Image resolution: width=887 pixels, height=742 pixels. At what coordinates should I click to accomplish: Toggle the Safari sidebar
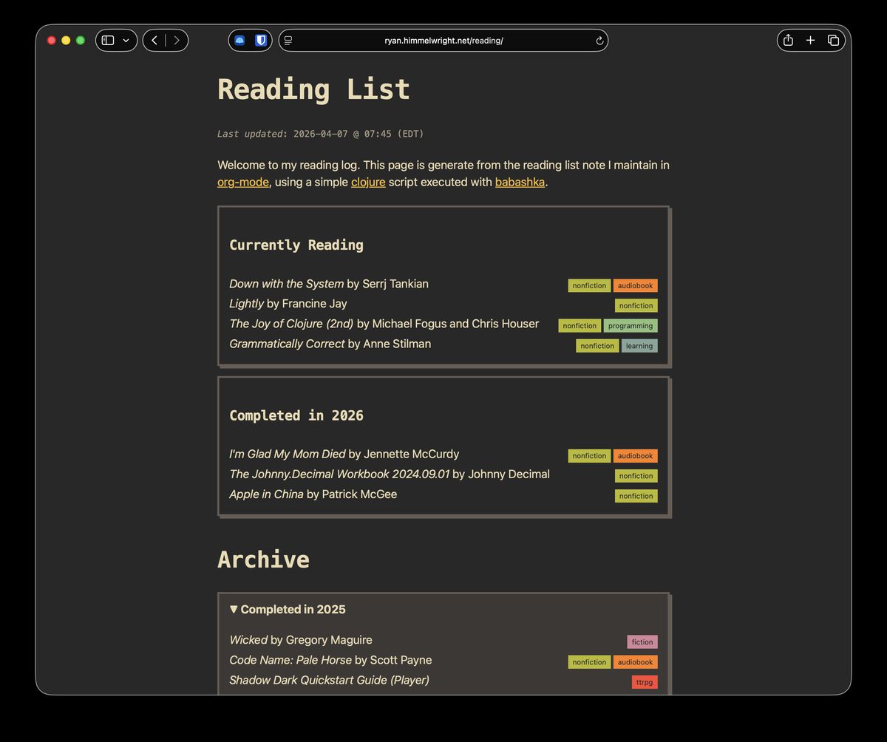click(x=108, y=41)
